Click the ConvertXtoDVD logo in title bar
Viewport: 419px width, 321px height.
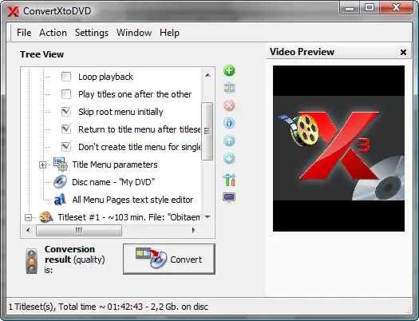[13, 11]
